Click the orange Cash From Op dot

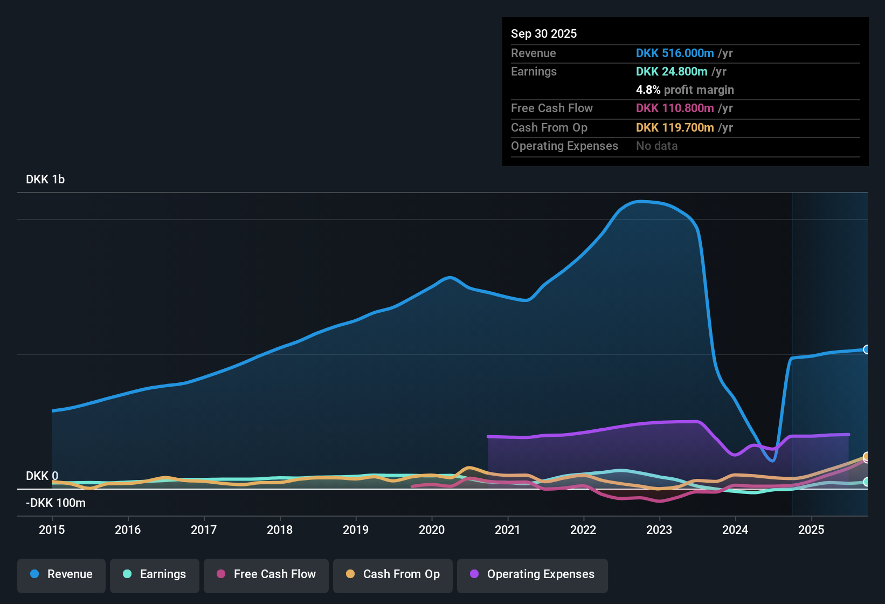350,574
